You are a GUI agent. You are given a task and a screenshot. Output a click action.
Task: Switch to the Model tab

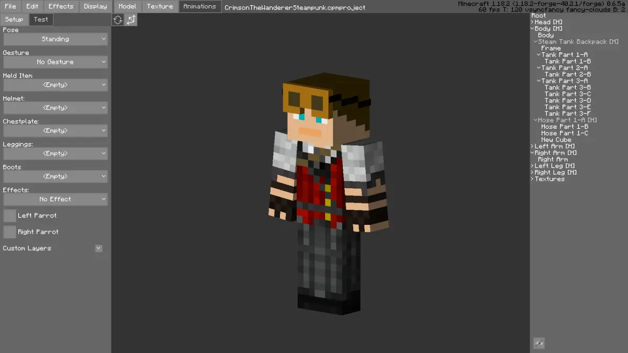pyautogui.click(x=127, y=6)
